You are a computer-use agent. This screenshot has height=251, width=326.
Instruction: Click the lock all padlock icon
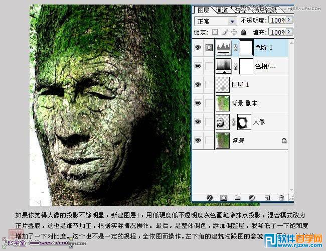(x=243, y=32)
